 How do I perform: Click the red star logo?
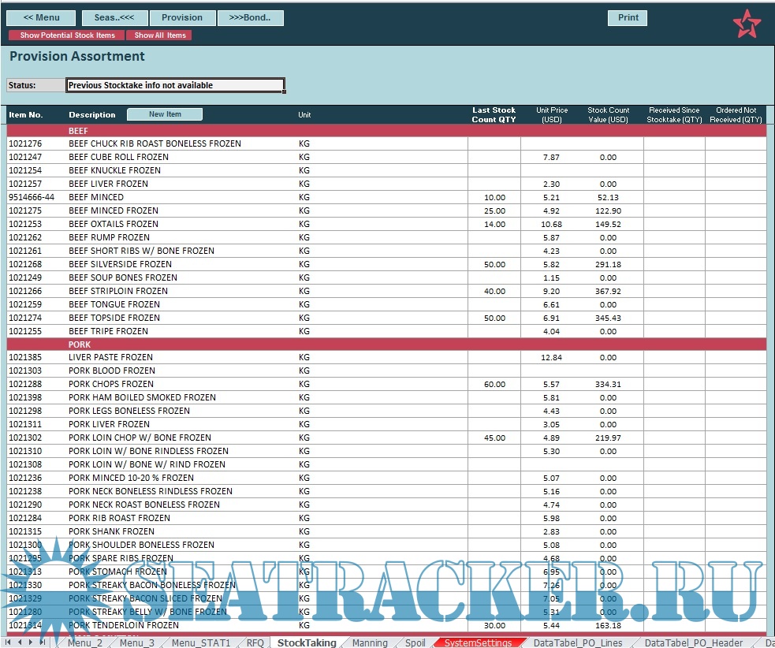coord(746,24)
